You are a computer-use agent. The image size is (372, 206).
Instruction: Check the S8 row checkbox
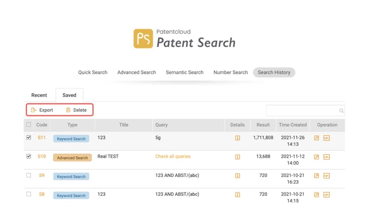(29, 194)
